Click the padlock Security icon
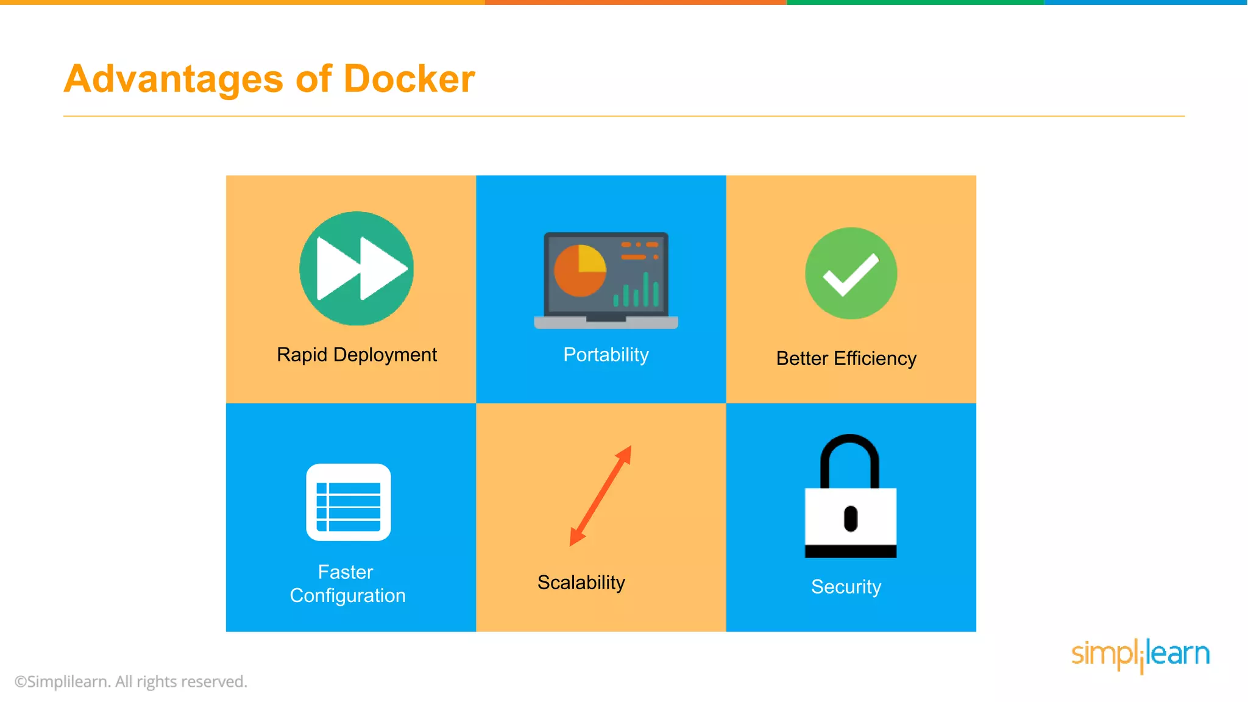The width and height of the screenshot is (1248, 702). pyautogui.click(x=851, y=496)
